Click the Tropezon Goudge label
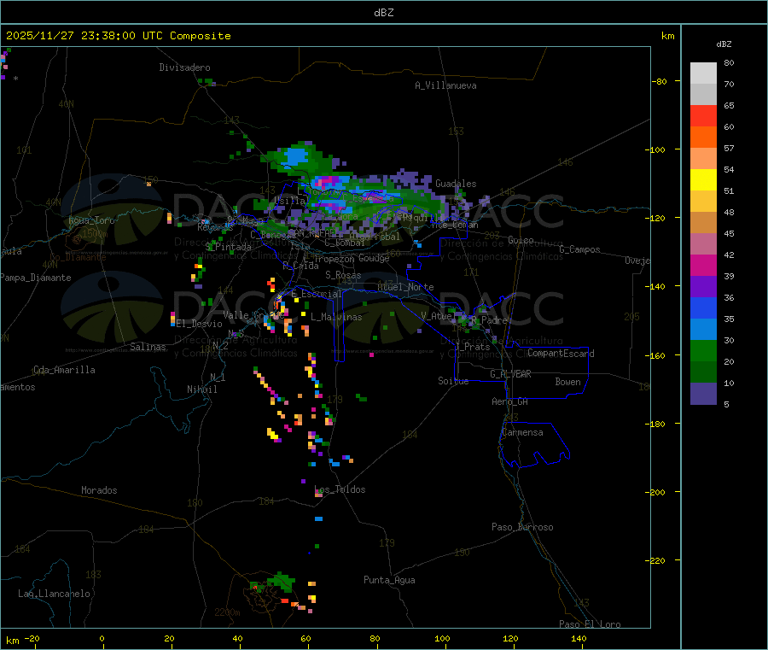768x650 pixels. (x=352, y=258)
